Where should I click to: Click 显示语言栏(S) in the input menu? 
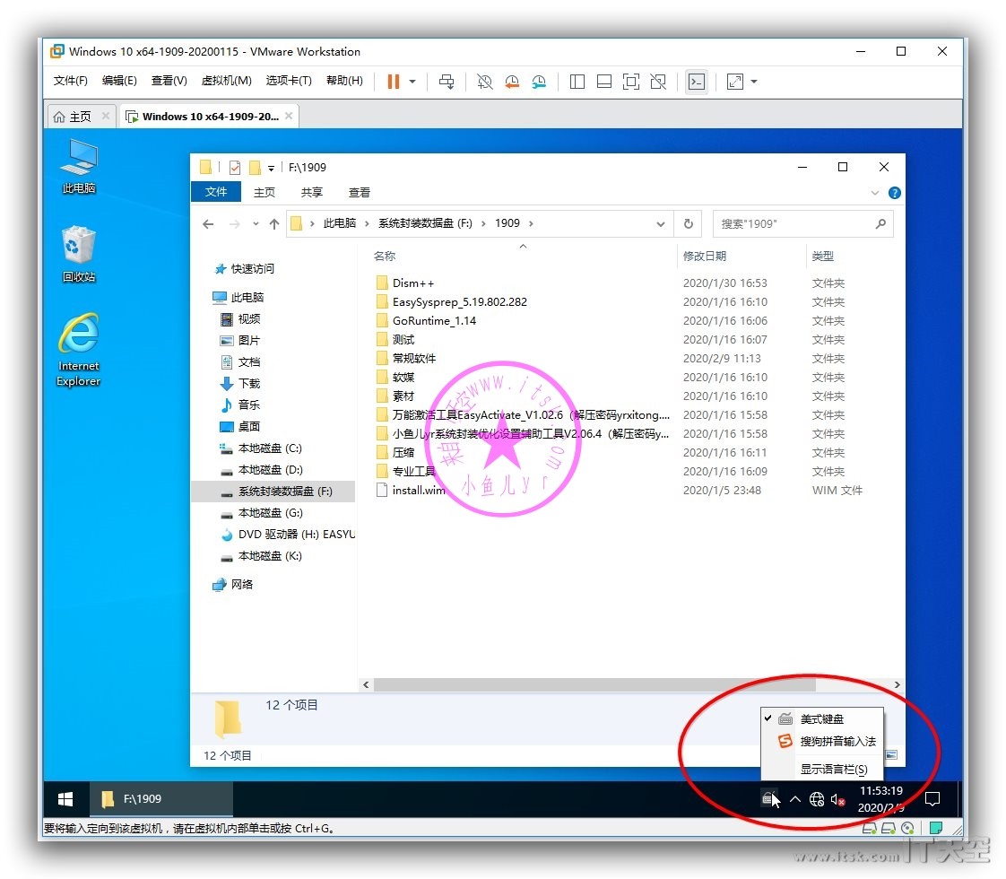(x=834, y=770)
